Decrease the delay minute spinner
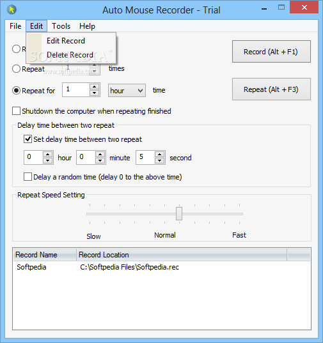 [x=100, y=160]
